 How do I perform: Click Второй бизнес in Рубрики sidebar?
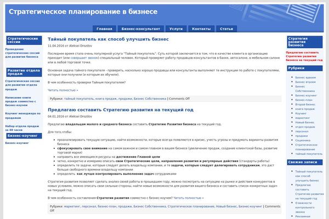coord(305,105)
